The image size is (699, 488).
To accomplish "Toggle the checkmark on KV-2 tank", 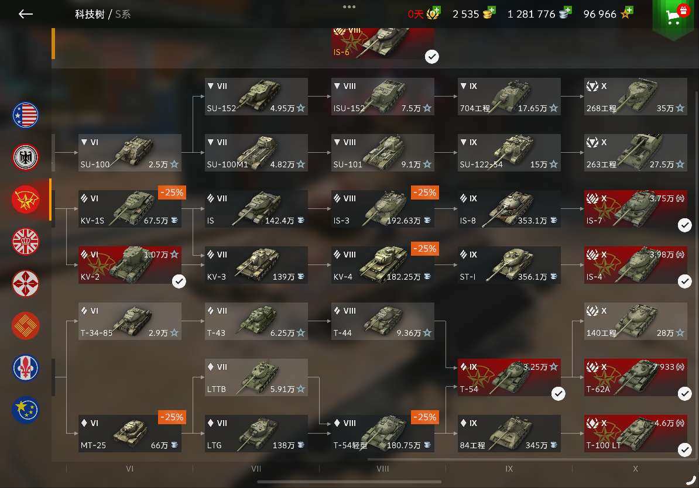I will tap(179, 281).
